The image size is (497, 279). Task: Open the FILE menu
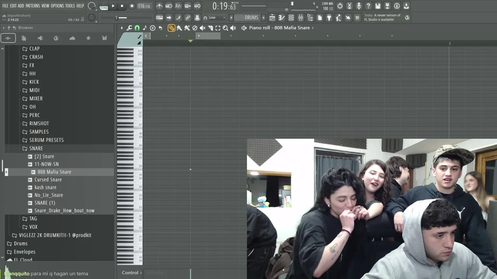[x=5, y=6]
